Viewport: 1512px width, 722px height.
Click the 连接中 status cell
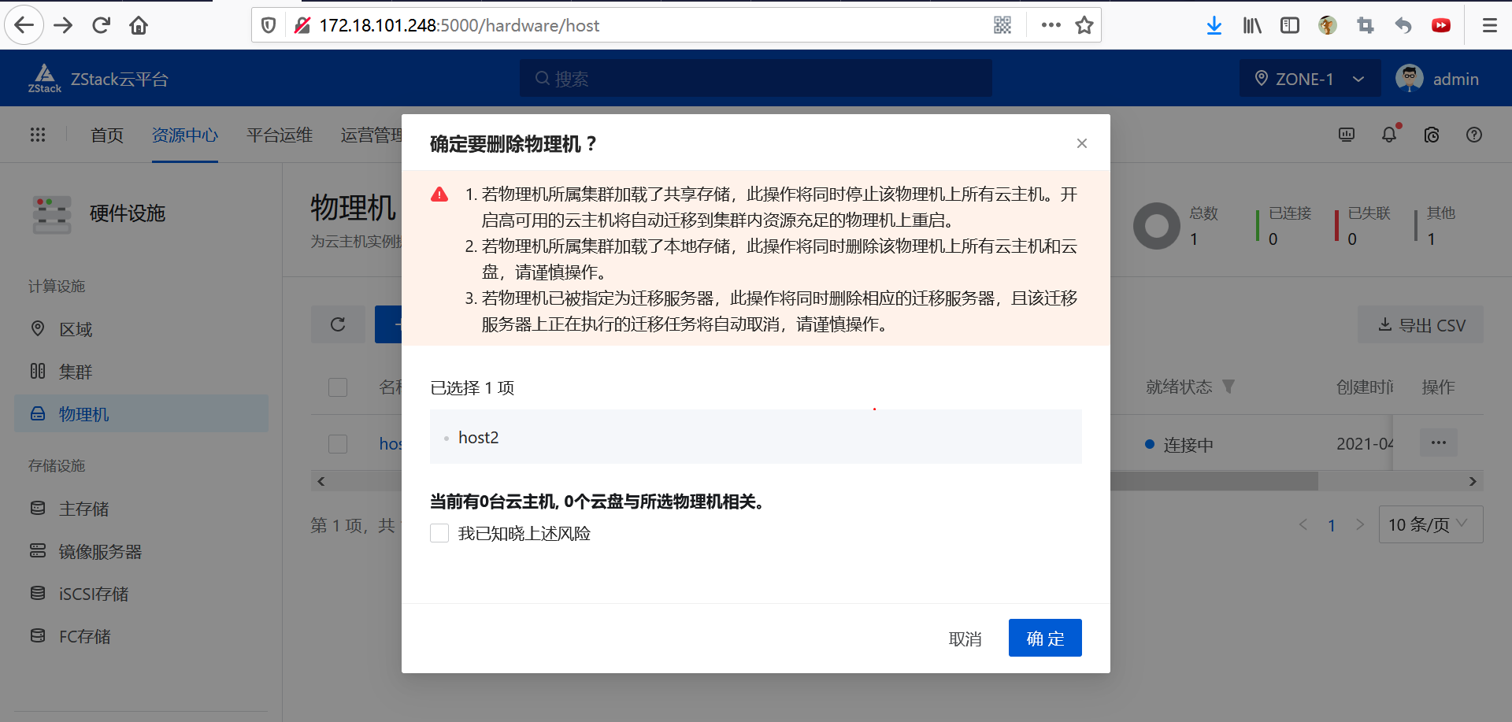pos(1179,445)
